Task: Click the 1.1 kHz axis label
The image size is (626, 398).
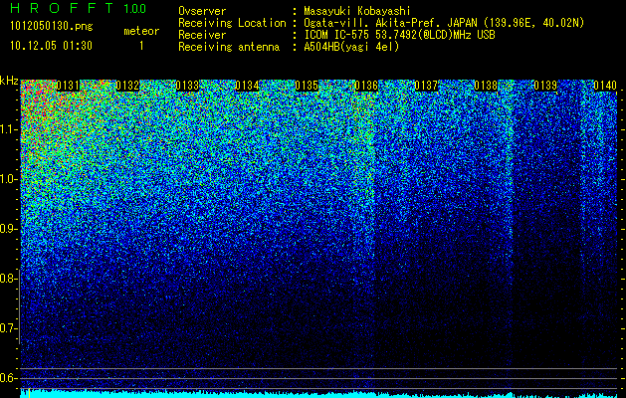Action: pyautogui.click(x=8, y=129)
